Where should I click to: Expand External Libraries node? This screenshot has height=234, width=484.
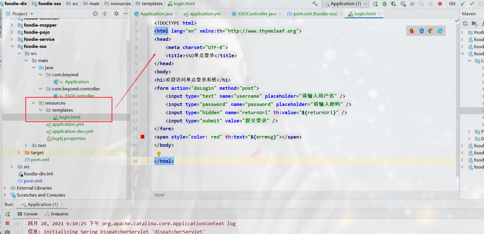(x=5, y=188)
